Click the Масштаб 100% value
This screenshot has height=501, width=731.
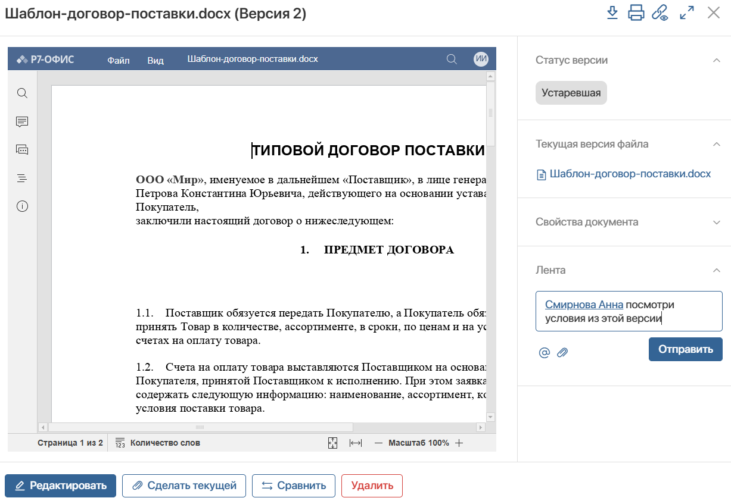(x=419, y=443)
